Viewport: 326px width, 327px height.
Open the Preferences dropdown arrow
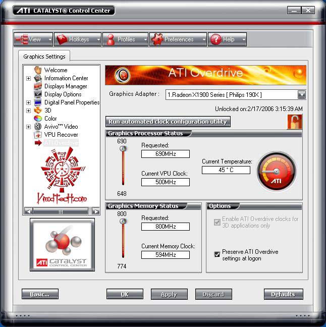coord(204,39)
